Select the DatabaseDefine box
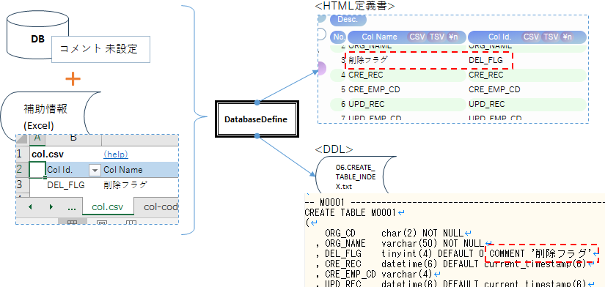 pos(257,119)
